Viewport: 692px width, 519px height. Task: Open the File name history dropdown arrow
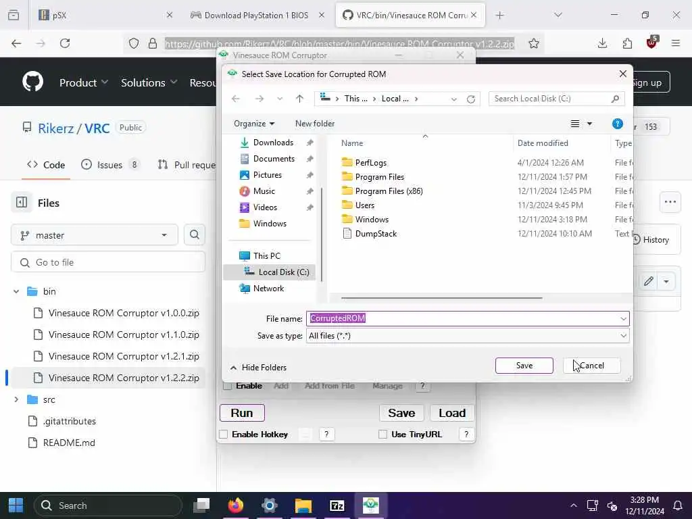pos(623,319)
